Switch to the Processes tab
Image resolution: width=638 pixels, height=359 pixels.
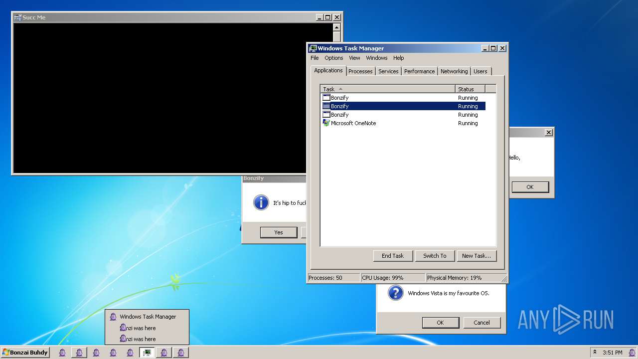click(360, 71)
